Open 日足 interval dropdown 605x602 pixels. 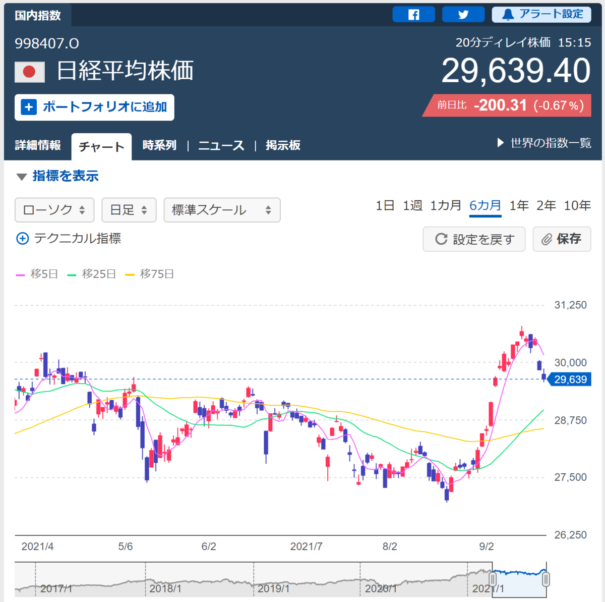pyautogui.click(x=129, y=210)
